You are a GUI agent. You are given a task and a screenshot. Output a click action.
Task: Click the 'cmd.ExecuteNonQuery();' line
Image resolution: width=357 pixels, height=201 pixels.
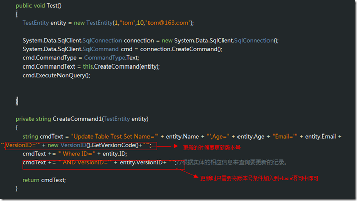(56, 76)
